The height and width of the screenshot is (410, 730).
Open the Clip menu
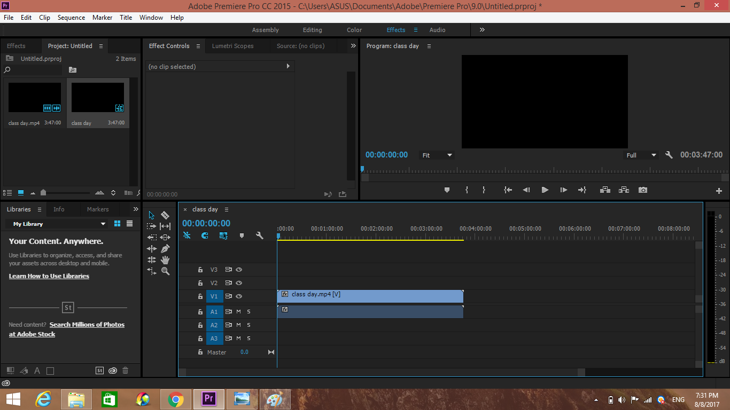pyautogui.click(x=44, y=18)
